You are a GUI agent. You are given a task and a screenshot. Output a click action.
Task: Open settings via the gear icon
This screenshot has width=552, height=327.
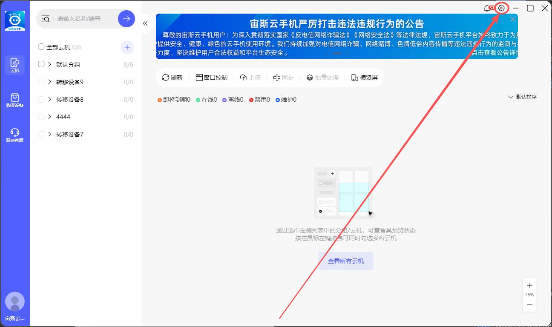pyautogui.click(x=501, y=8)
